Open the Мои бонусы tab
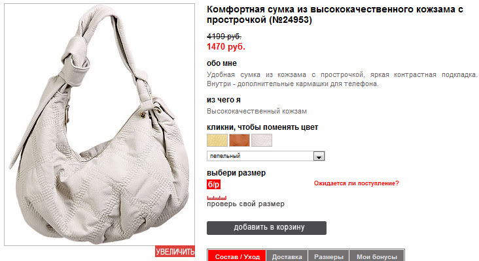Screen dimensions: 479x261 click(x=377, y=256)
